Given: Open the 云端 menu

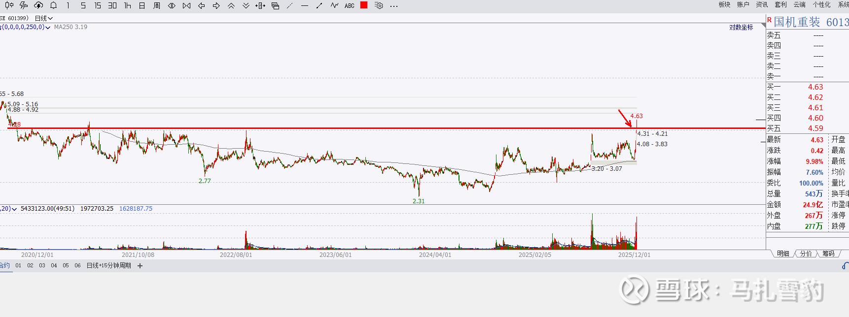Looking at the screenshot, I should point(799,4).
